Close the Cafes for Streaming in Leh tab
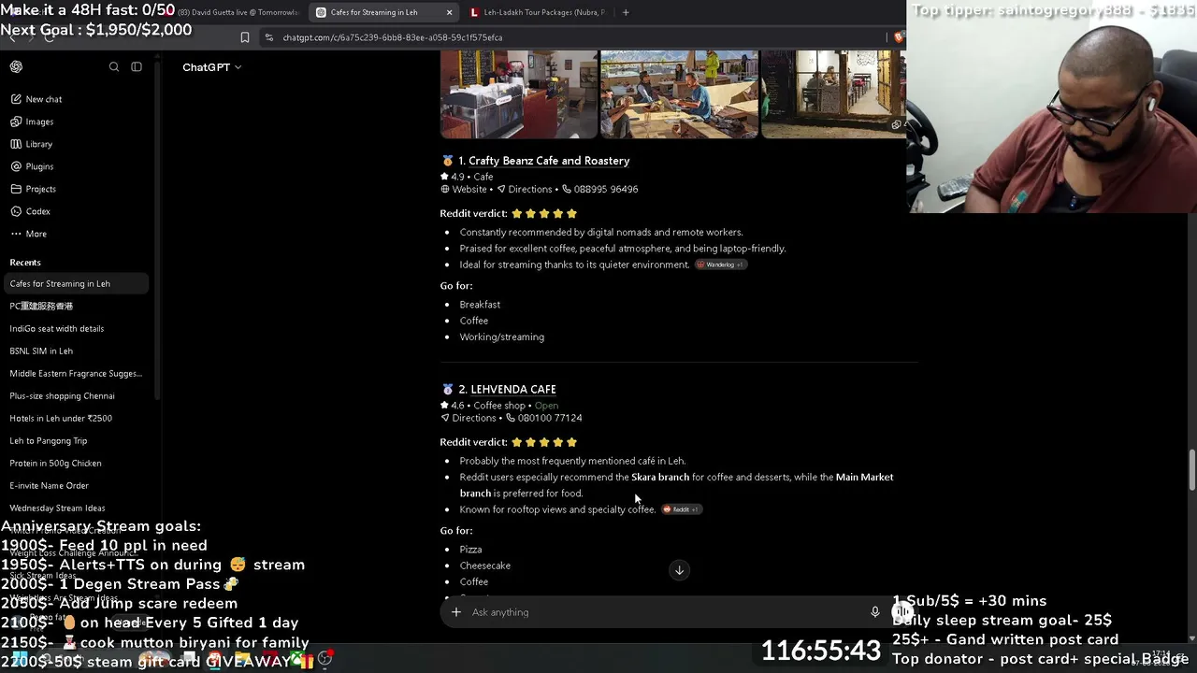 coord(449,12)
